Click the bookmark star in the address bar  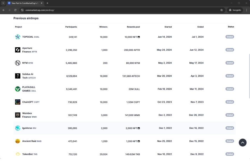pyautogui.click(x=221, y=10)
